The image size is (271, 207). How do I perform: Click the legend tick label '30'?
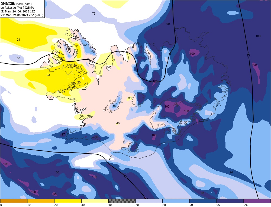click(83, 205)
